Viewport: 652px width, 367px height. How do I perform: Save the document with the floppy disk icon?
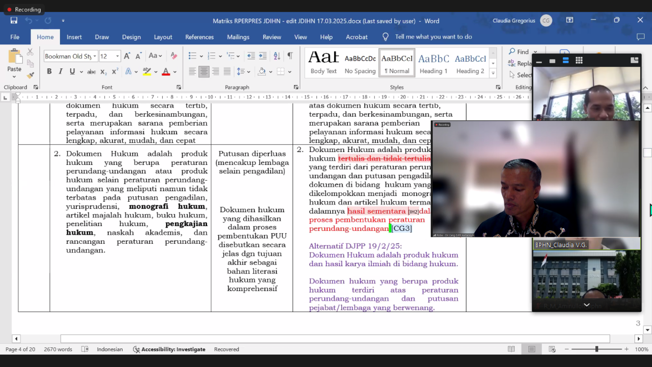14,20
